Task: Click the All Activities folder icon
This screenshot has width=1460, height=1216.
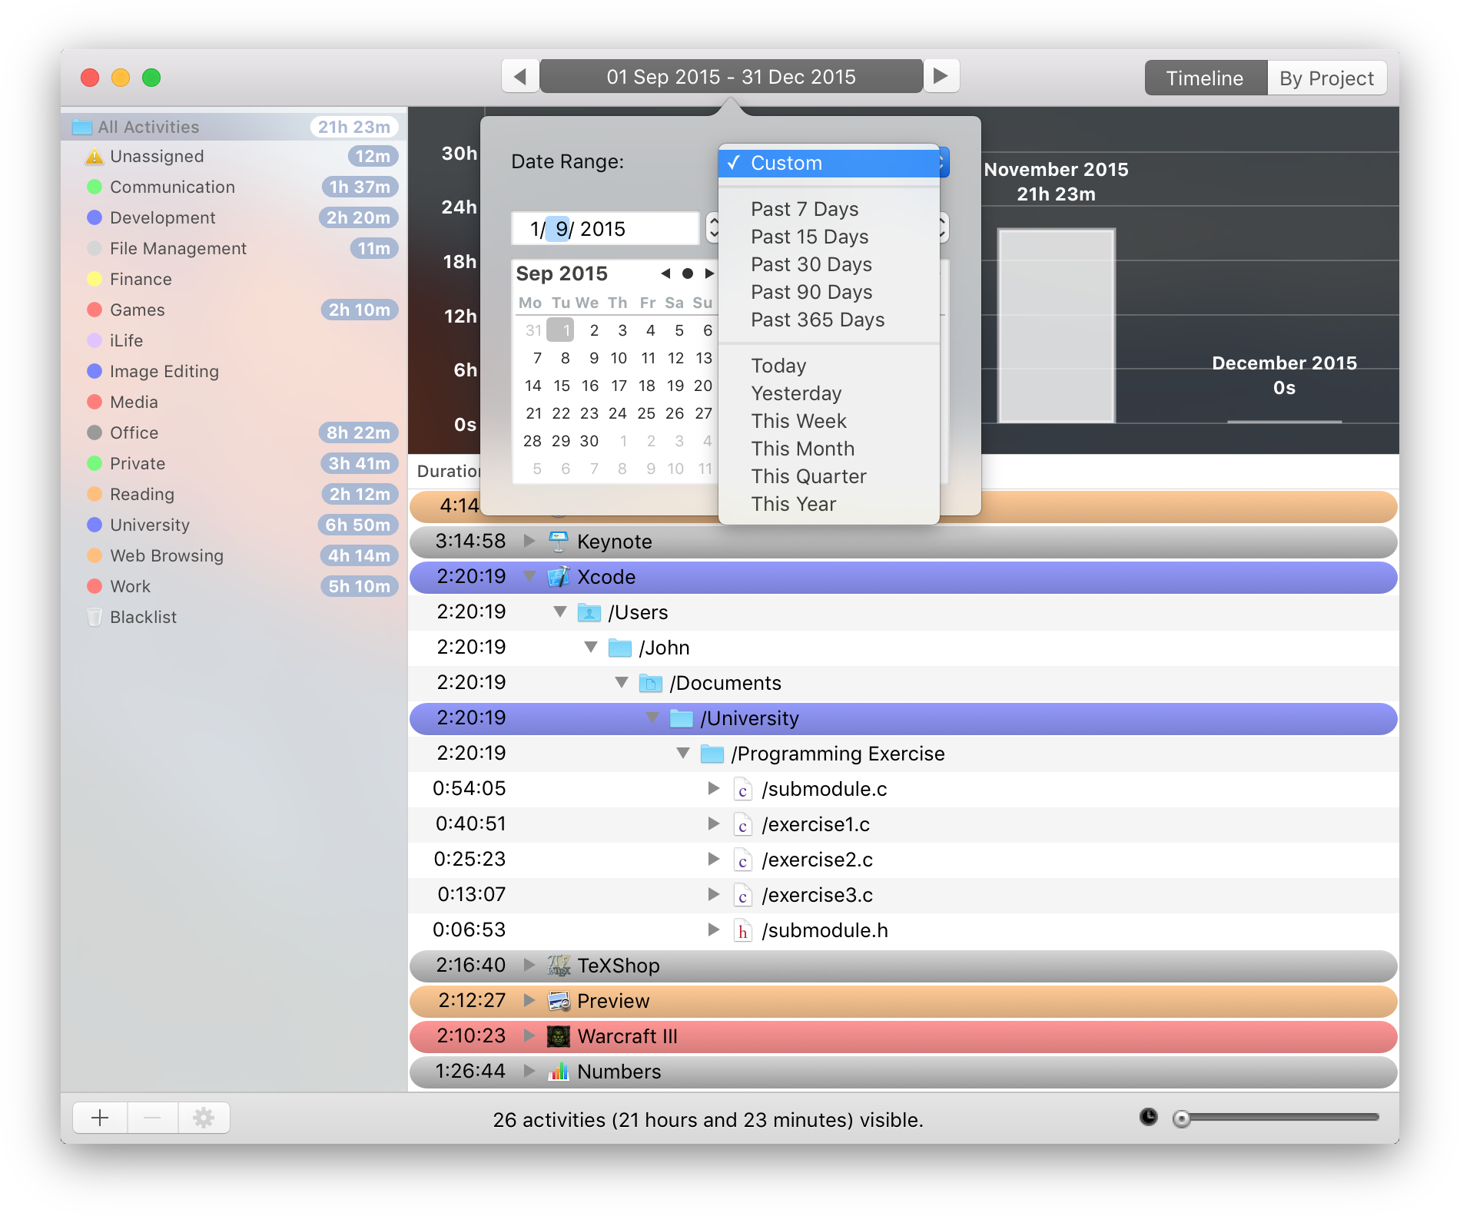Action: [82, 127]
